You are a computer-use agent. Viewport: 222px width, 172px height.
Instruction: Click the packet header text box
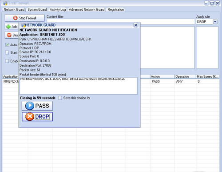(x=79, y=86)
